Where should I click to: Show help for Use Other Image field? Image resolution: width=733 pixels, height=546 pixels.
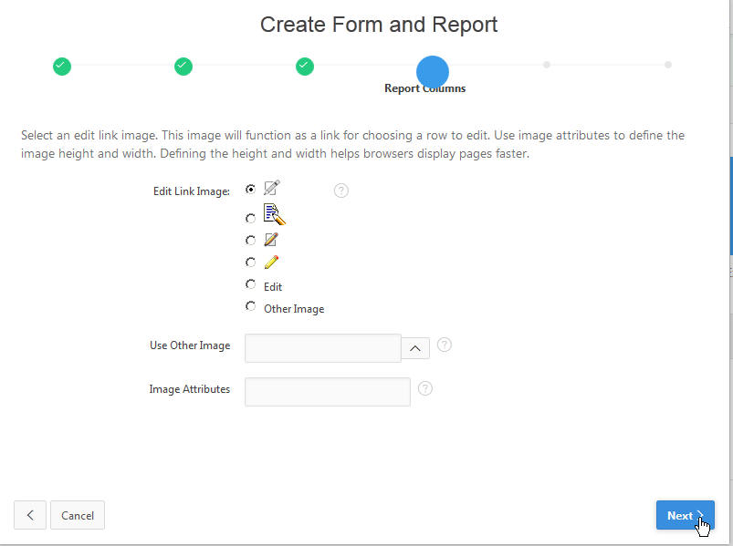coord(445,345)
